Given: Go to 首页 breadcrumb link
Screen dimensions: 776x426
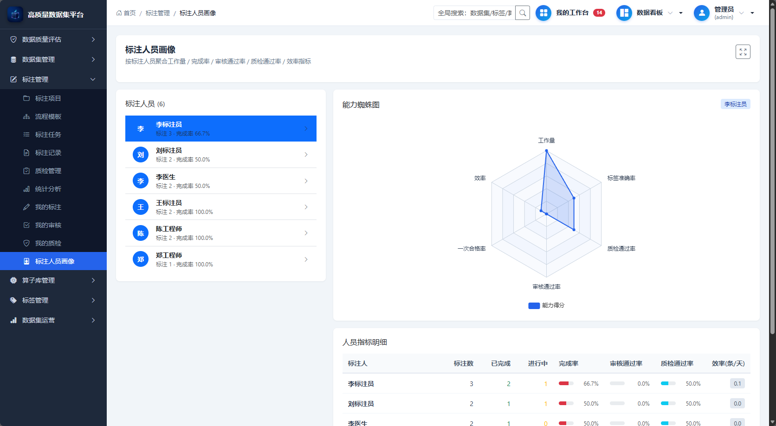Looking at the screenshot, I should tap(126, 13).
